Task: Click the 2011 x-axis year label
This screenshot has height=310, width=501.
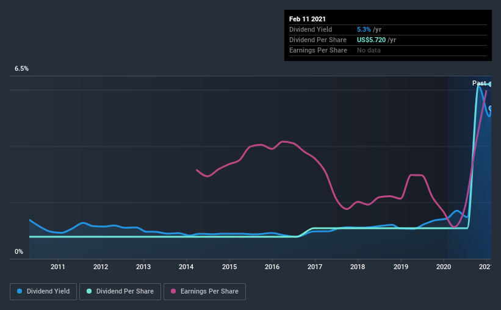Action: tap(58, 267)
